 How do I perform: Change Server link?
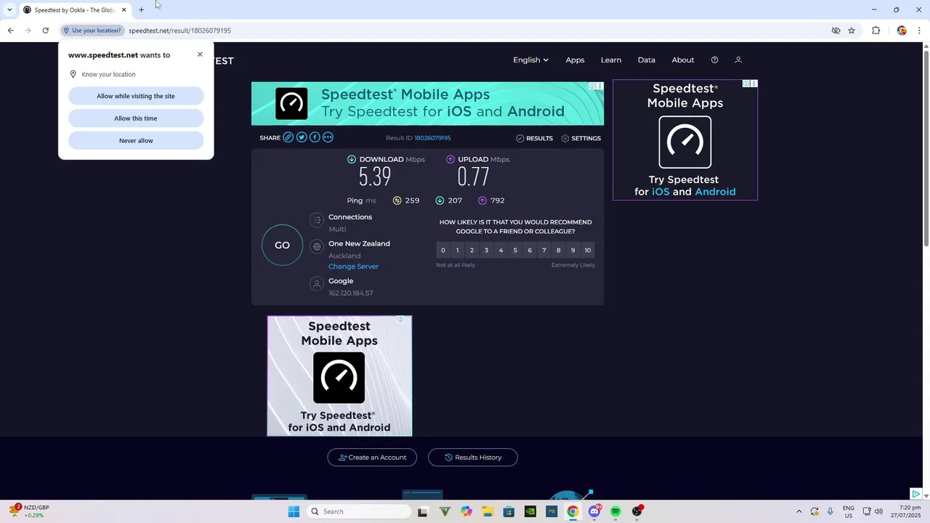353,267
